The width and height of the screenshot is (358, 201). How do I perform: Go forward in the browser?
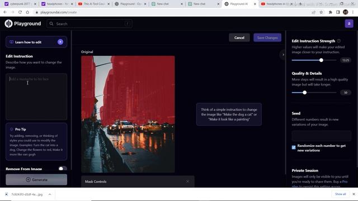12,12
